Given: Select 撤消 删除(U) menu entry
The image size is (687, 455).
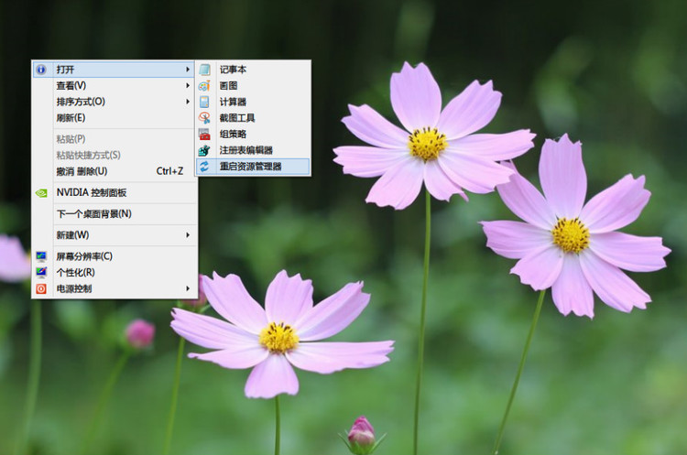Looking at the screenshot, I should click(82, 171).
